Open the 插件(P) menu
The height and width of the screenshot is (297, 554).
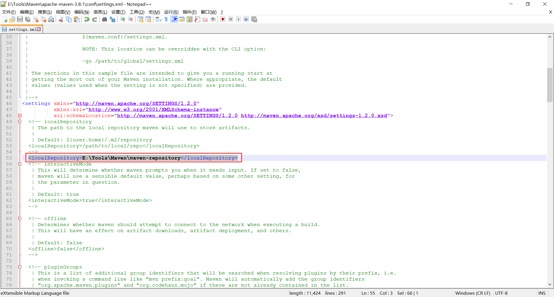[x=190, y=12]
